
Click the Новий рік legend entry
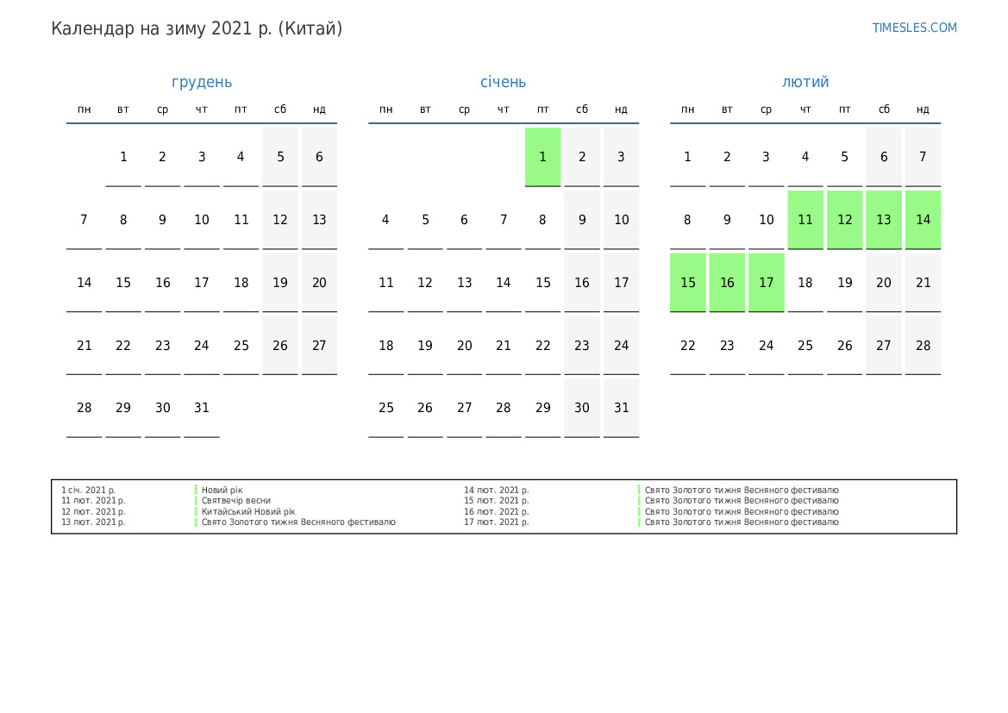coord(222,490)
